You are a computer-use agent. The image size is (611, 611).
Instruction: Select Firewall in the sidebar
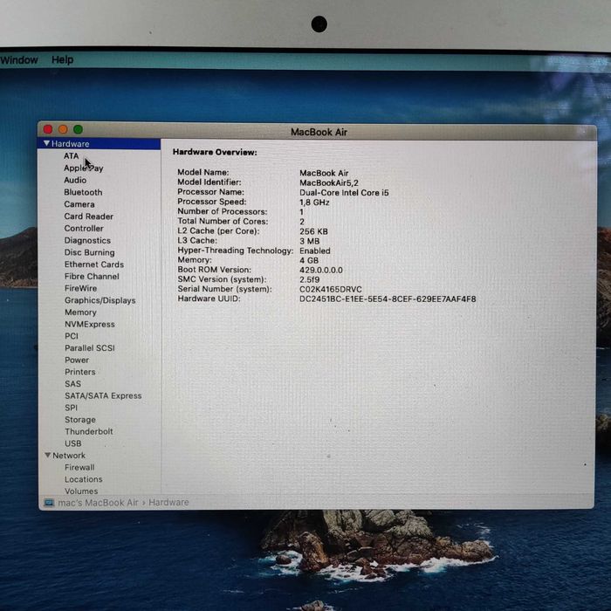pos(79,467)
